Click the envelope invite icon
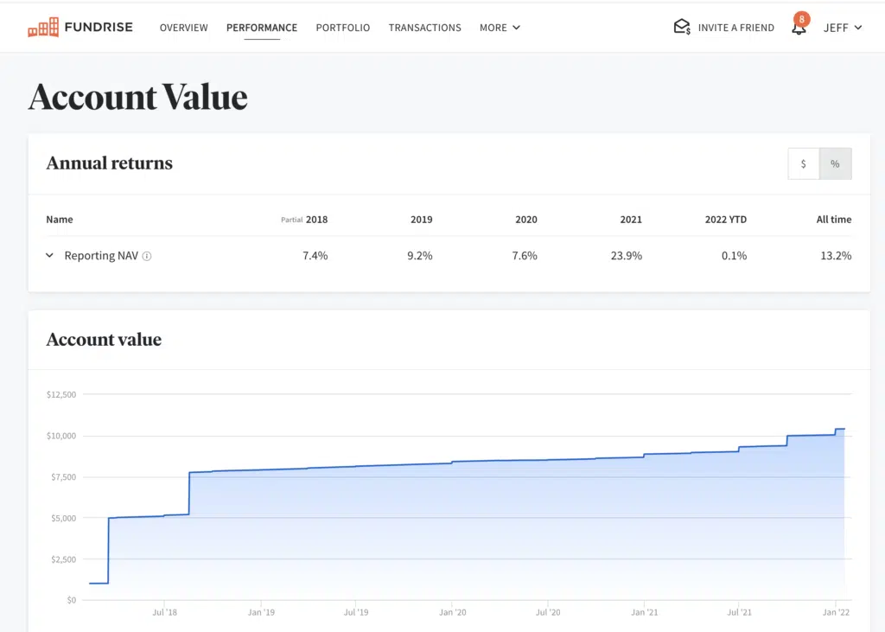 pos(682,27)
